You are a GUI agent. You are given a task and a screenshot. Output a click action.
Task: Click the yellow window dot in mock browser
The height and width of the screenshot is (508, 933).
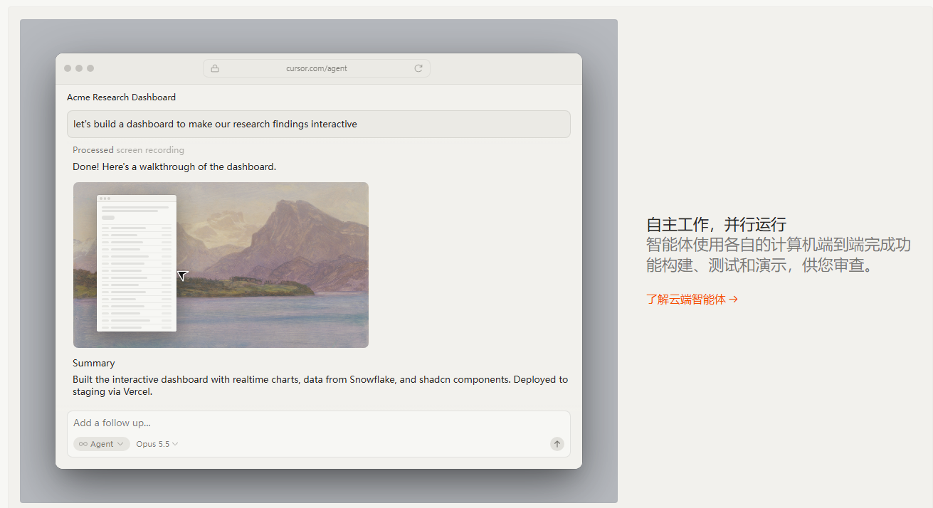pos(79,68)
